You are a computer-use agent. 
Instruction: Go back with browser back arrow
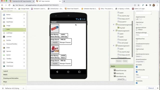tap(2, 5)
